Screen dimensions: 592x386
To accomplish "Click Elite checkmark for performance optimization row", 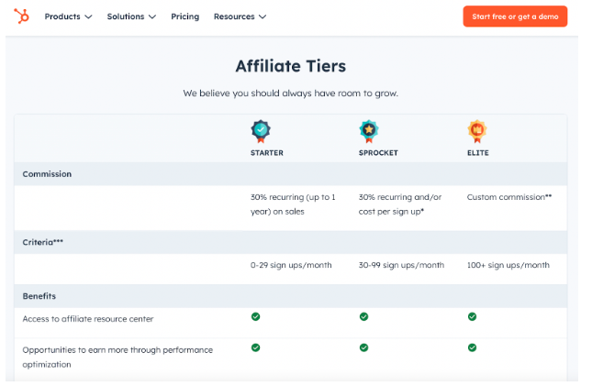I will [x=472, y=347].
